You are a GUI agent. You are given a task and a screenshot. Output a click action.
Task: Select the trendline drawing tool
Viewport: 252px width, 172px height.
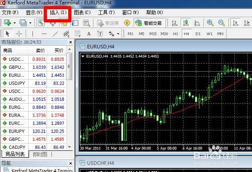[x=55, y=34]
